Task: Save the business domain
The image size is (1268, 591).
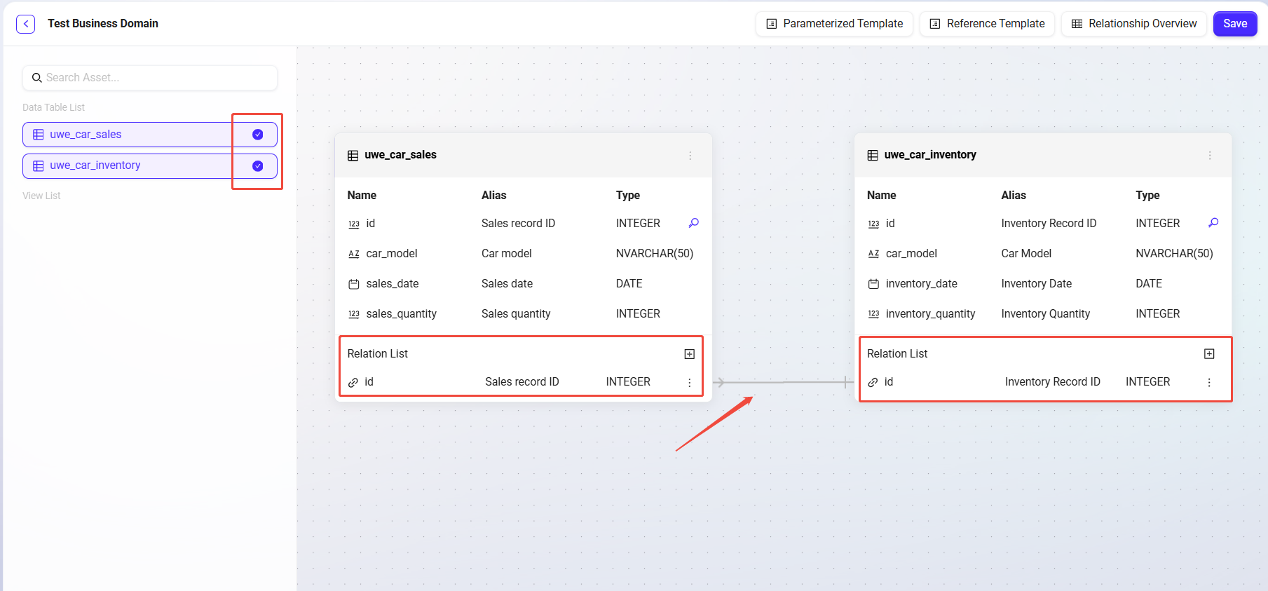Action: coord(1234,24)
